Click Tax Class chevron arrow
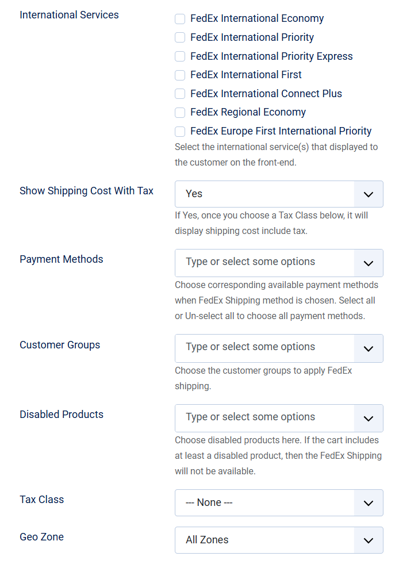399x564 pixels. pos(369,503)
